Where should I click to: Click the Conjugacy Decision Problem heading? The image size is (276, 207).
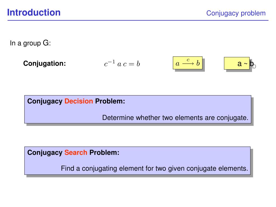click(x=76, y=101)
